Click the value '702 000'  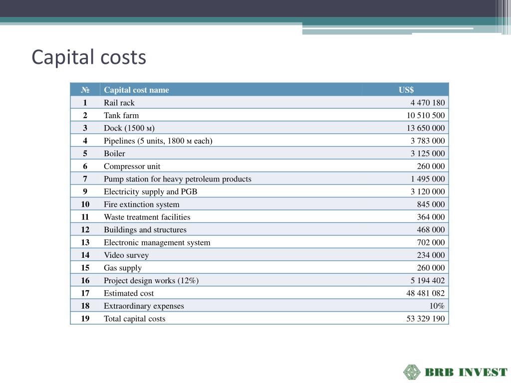431,242
